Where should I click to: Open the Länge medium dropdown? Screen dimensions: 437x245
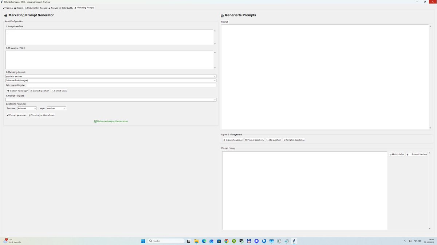[56, 108]
